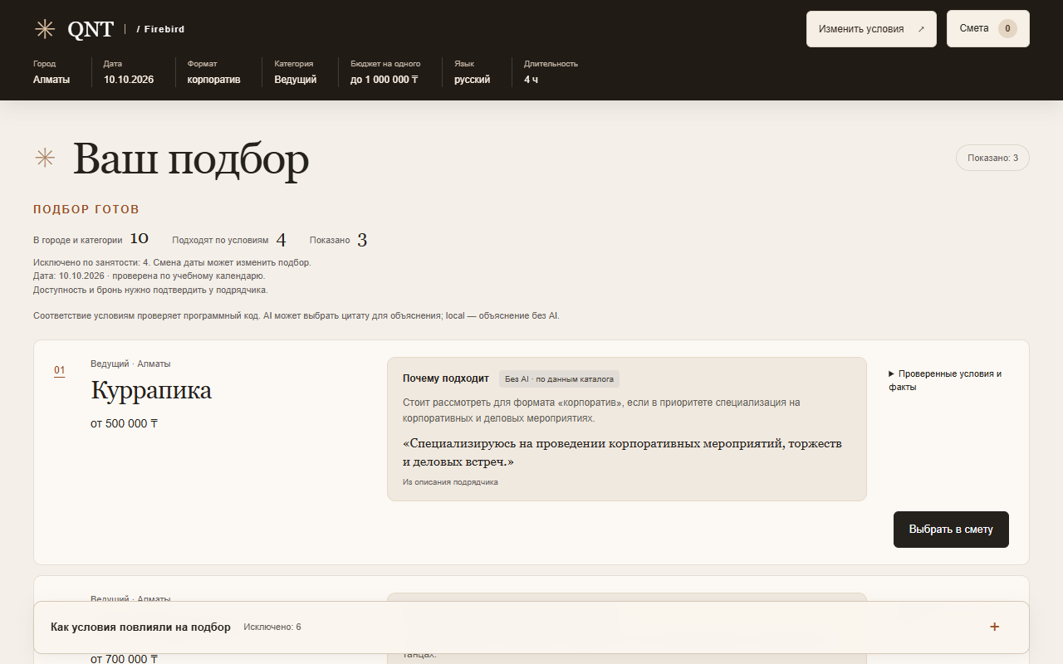Image resolution: width=1063 pixels, height=664 pixels.
Task: Click the Категория value Ведущий in header
Action: pyautogui.click(x=296, y=80)
